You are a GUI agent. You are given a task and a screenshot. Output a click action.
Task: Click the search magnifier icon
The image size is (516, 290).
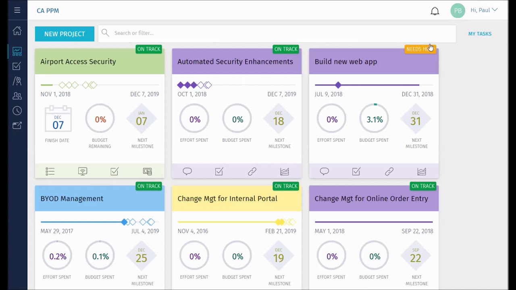pos(105,33)
